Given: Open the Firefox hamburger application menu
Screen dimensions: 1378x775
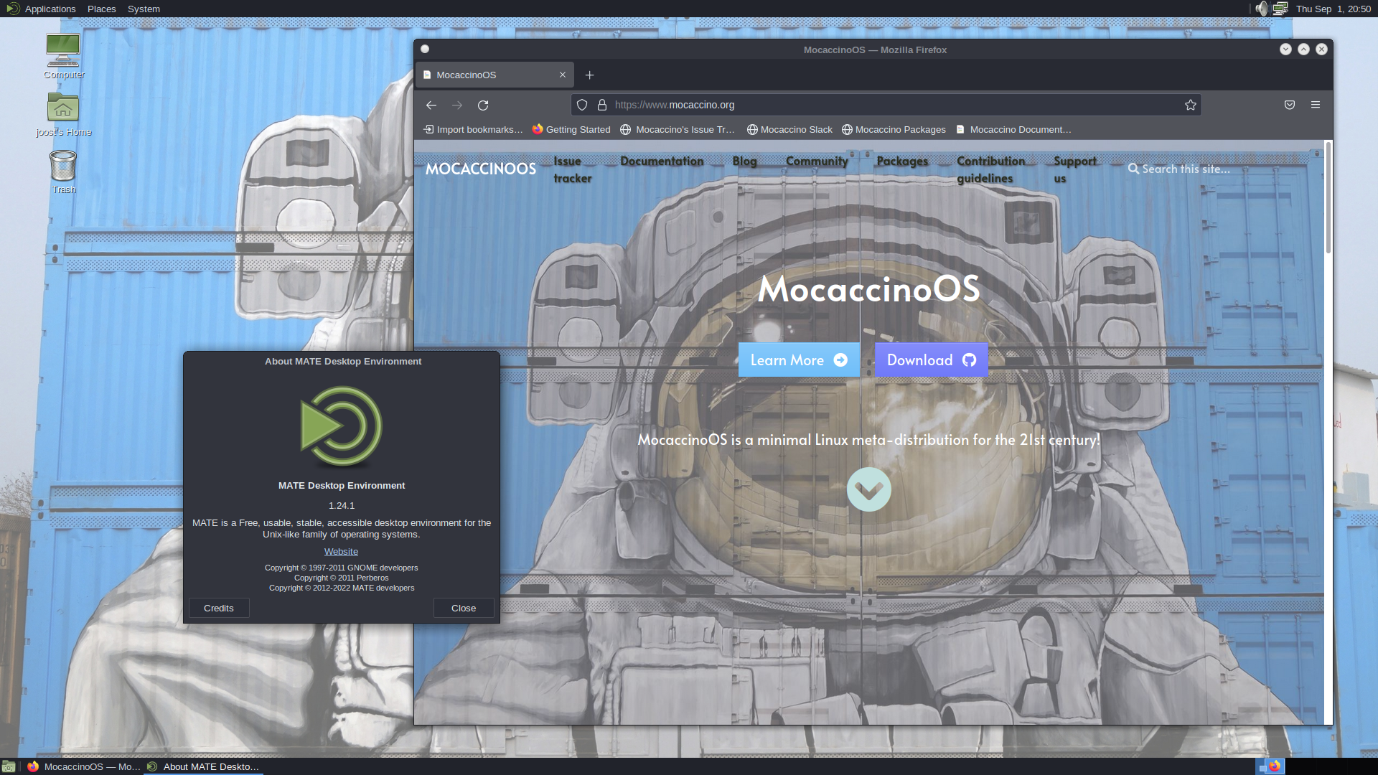Looking at the screenshot, I should click(1316, 105).
